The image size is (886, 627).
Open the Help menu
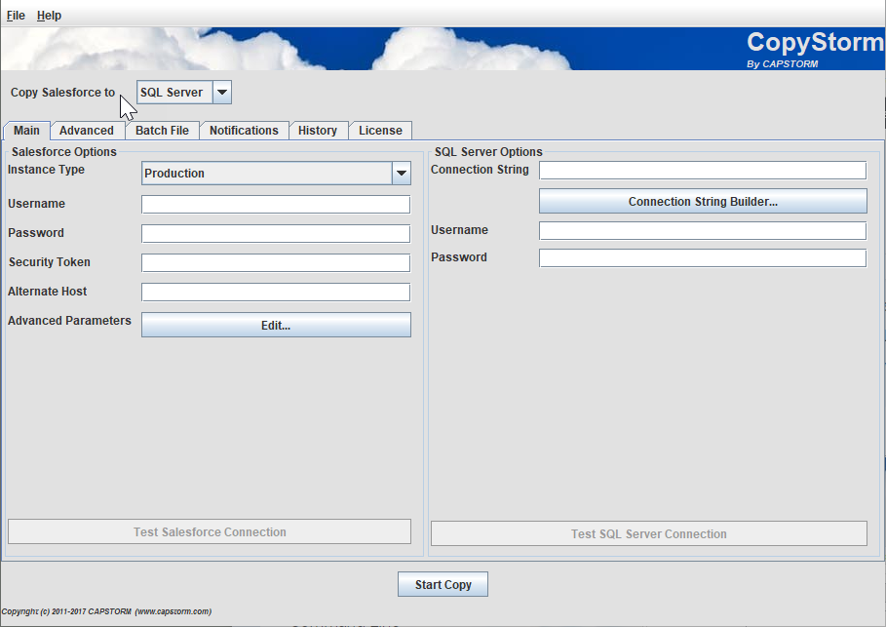49,16
